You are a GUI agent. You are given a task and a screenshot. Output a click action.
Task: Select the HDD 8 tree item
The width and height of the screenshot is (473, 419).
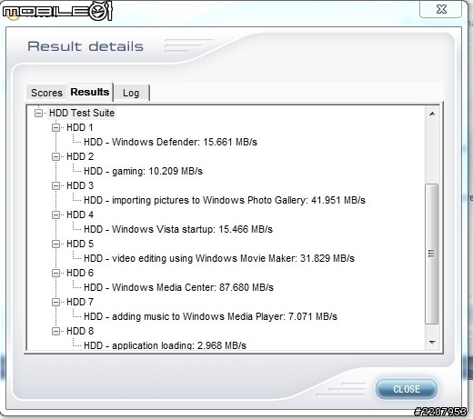pyautogui.click(x=80, y=331)
